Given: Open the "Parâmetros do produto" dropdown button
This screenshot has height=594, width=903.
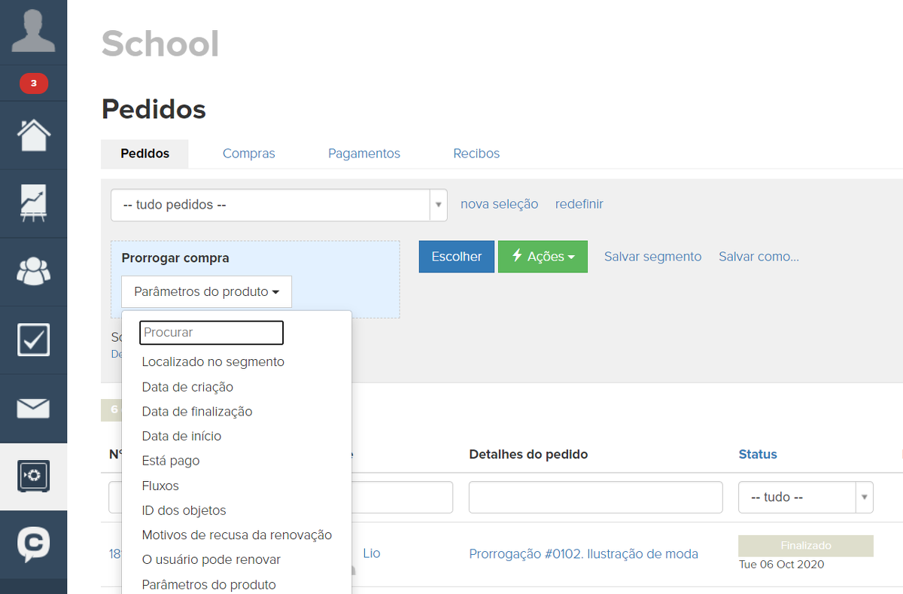Looking at the screenshot, I should (x=206, y=292).
